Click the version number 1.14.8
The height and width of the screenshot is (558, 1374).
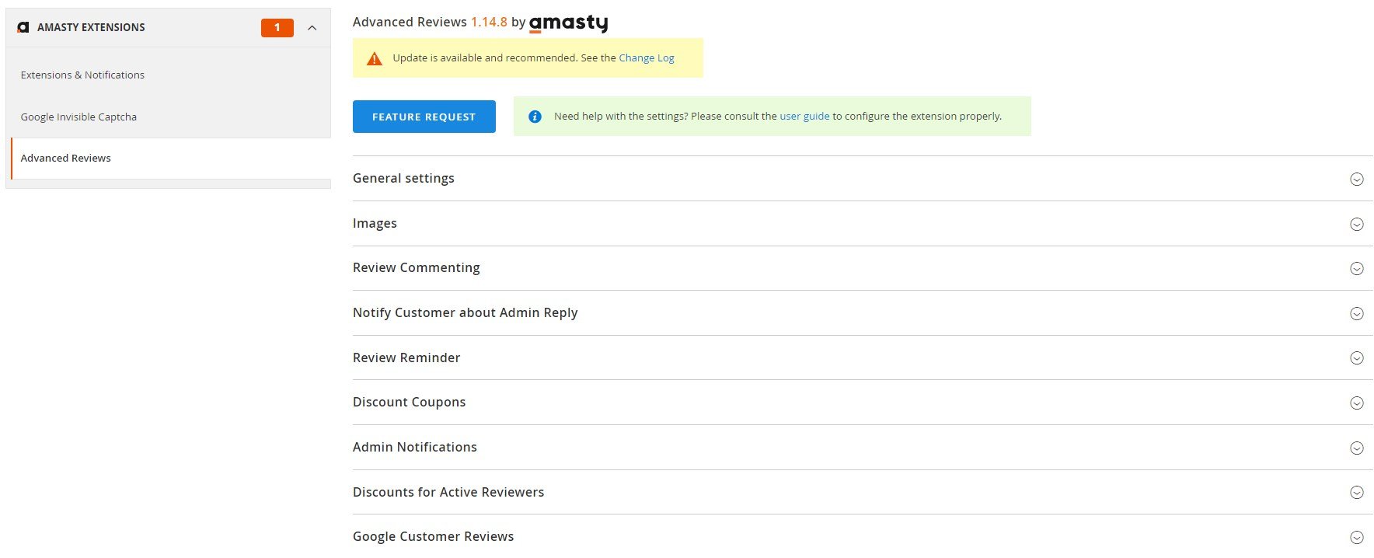tap(489, 22)
